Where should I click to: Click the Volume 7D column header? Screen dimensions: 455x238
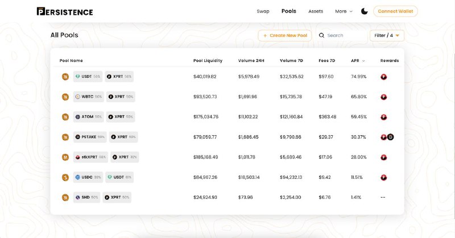pyautogui.click(x=291, y=61)
